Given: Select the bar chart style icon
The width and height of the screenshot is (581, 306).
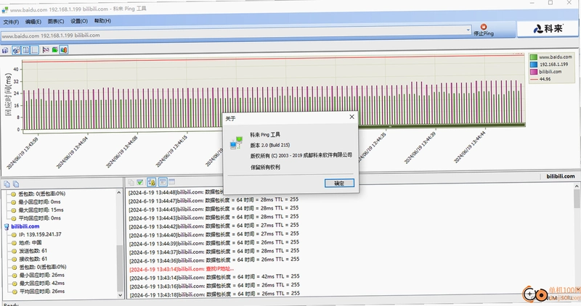Looking at the screenshot, I should tap(64, 49).
